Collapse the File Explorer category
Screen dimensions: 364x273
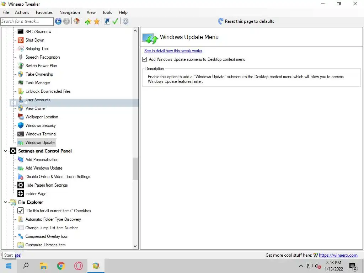(x=6, y=202)
